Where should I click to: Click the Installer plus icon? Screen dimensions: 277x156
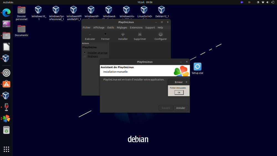[123, 34]
